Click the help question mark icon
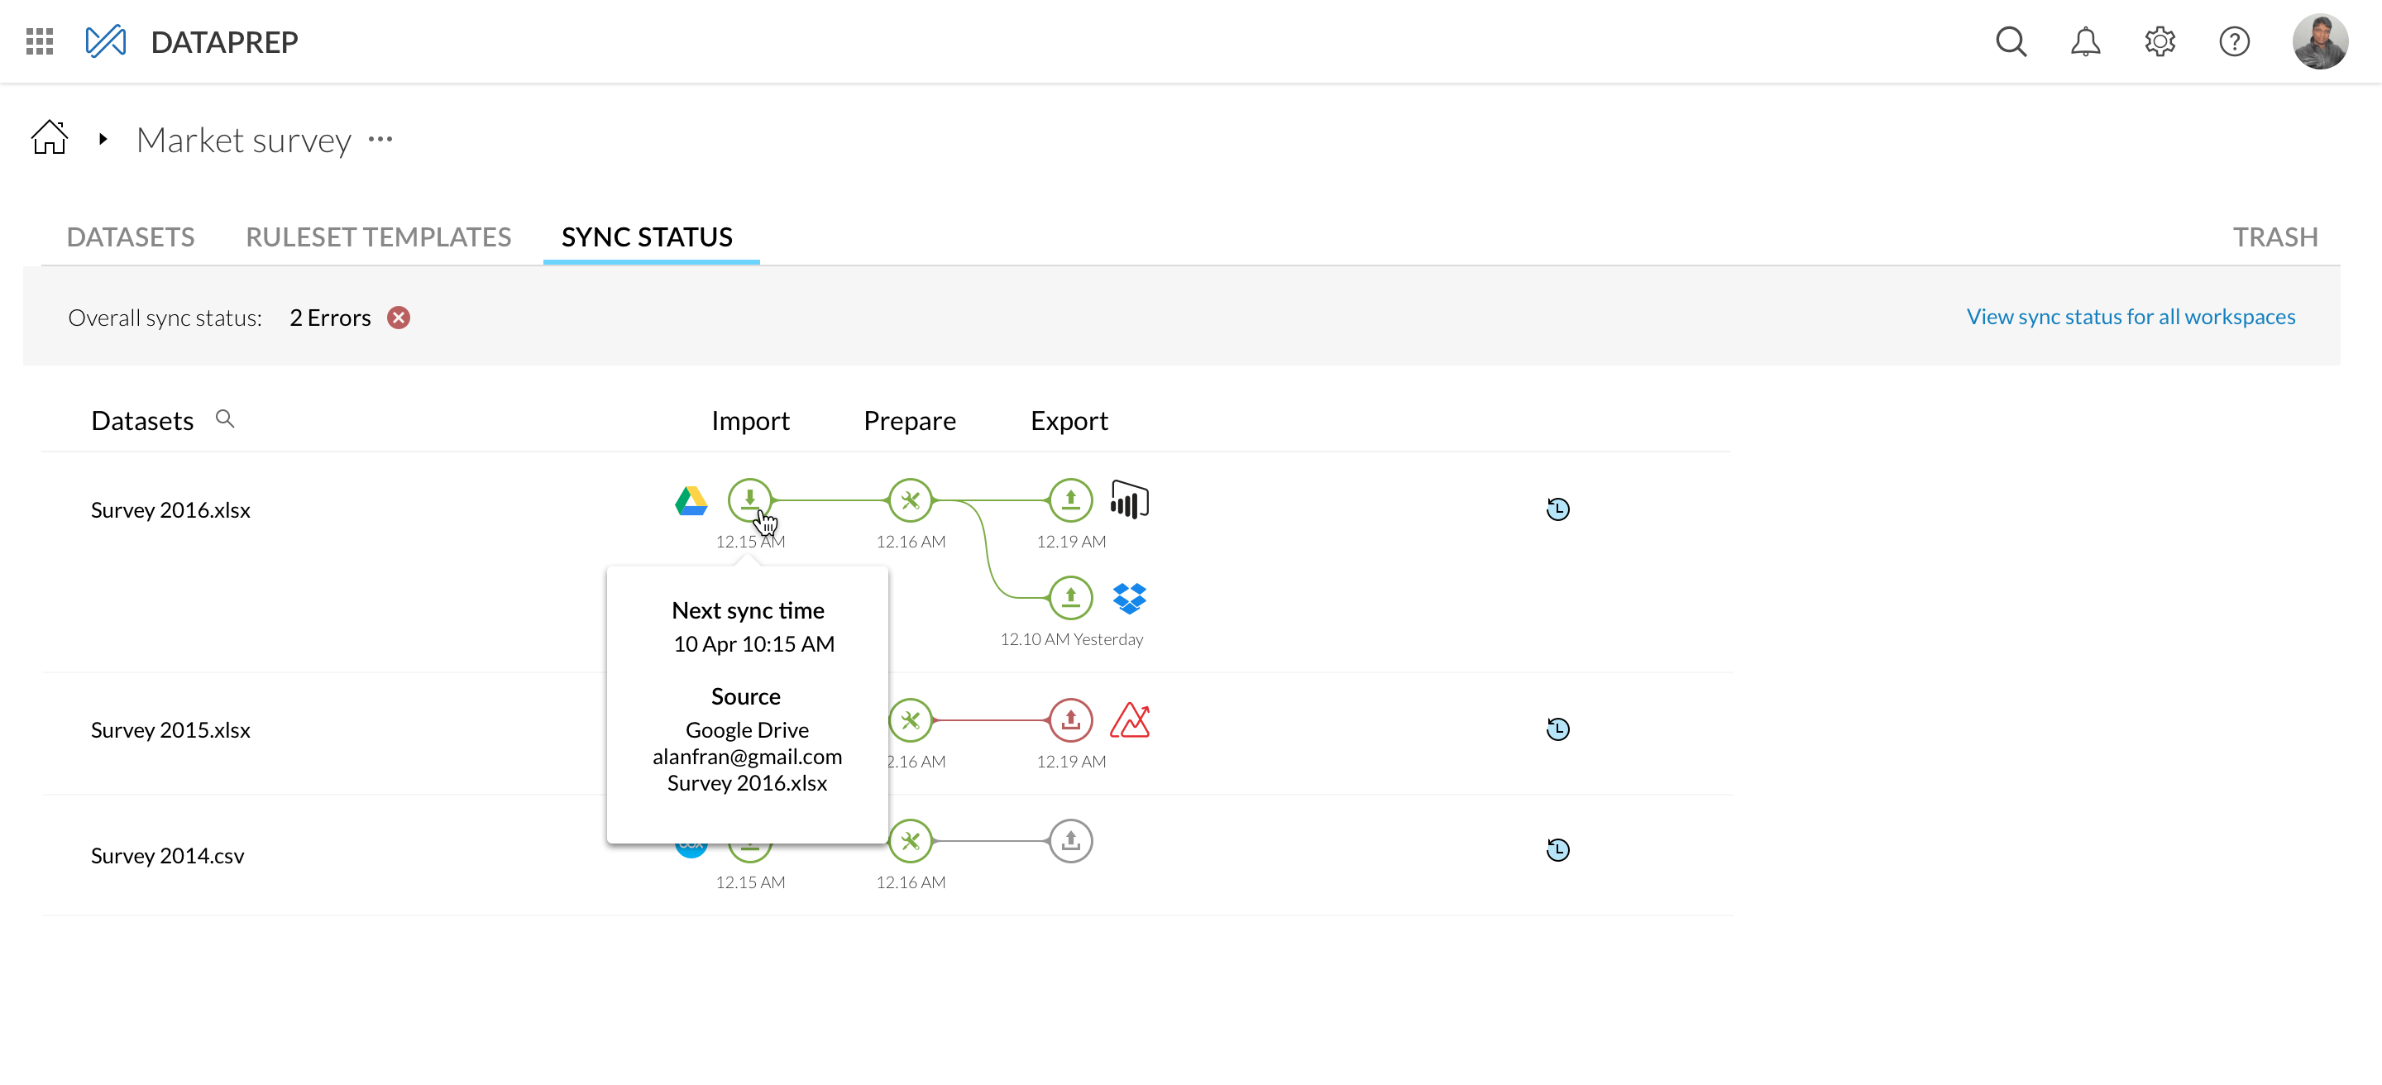 (2233, 41)
